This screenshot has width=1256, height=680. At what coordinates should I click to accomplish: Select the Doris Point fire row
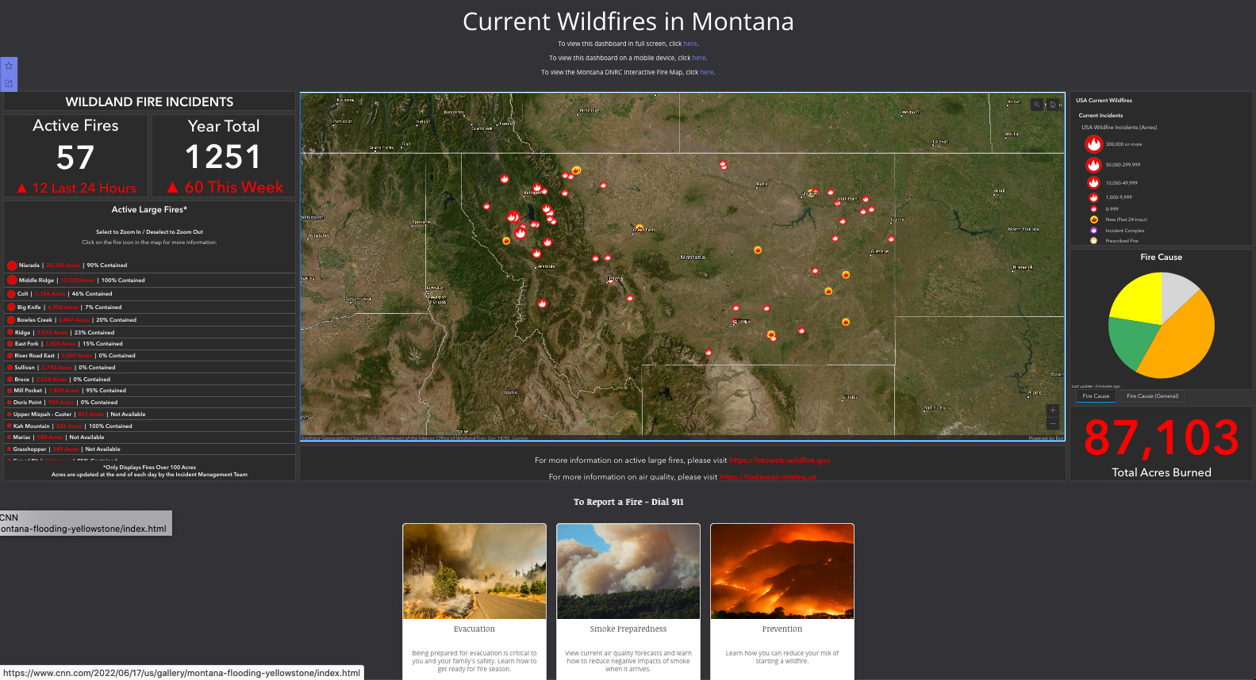pyautogui.click(x=149, y=403)
